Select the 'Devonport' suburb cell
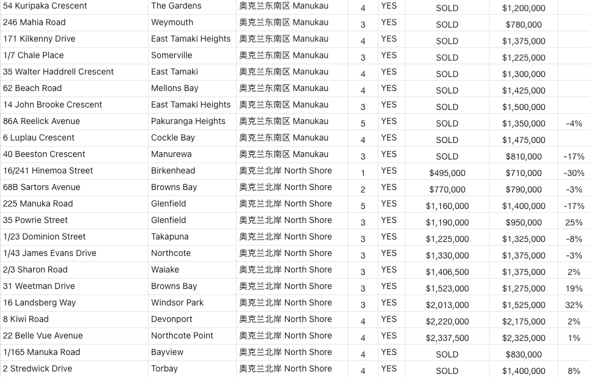The image size is (590, 377). pyautogui.click(x=192, y=320)
